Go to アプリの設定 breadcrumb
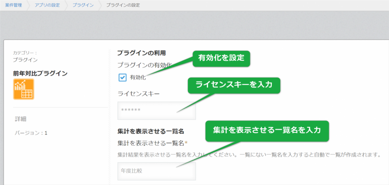 [x=47, y=5]
